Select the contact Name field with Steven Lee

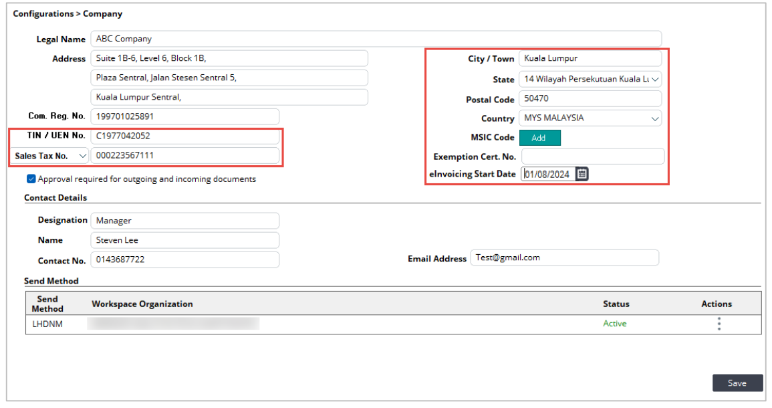pyautogui.click(x=184, y=240)
